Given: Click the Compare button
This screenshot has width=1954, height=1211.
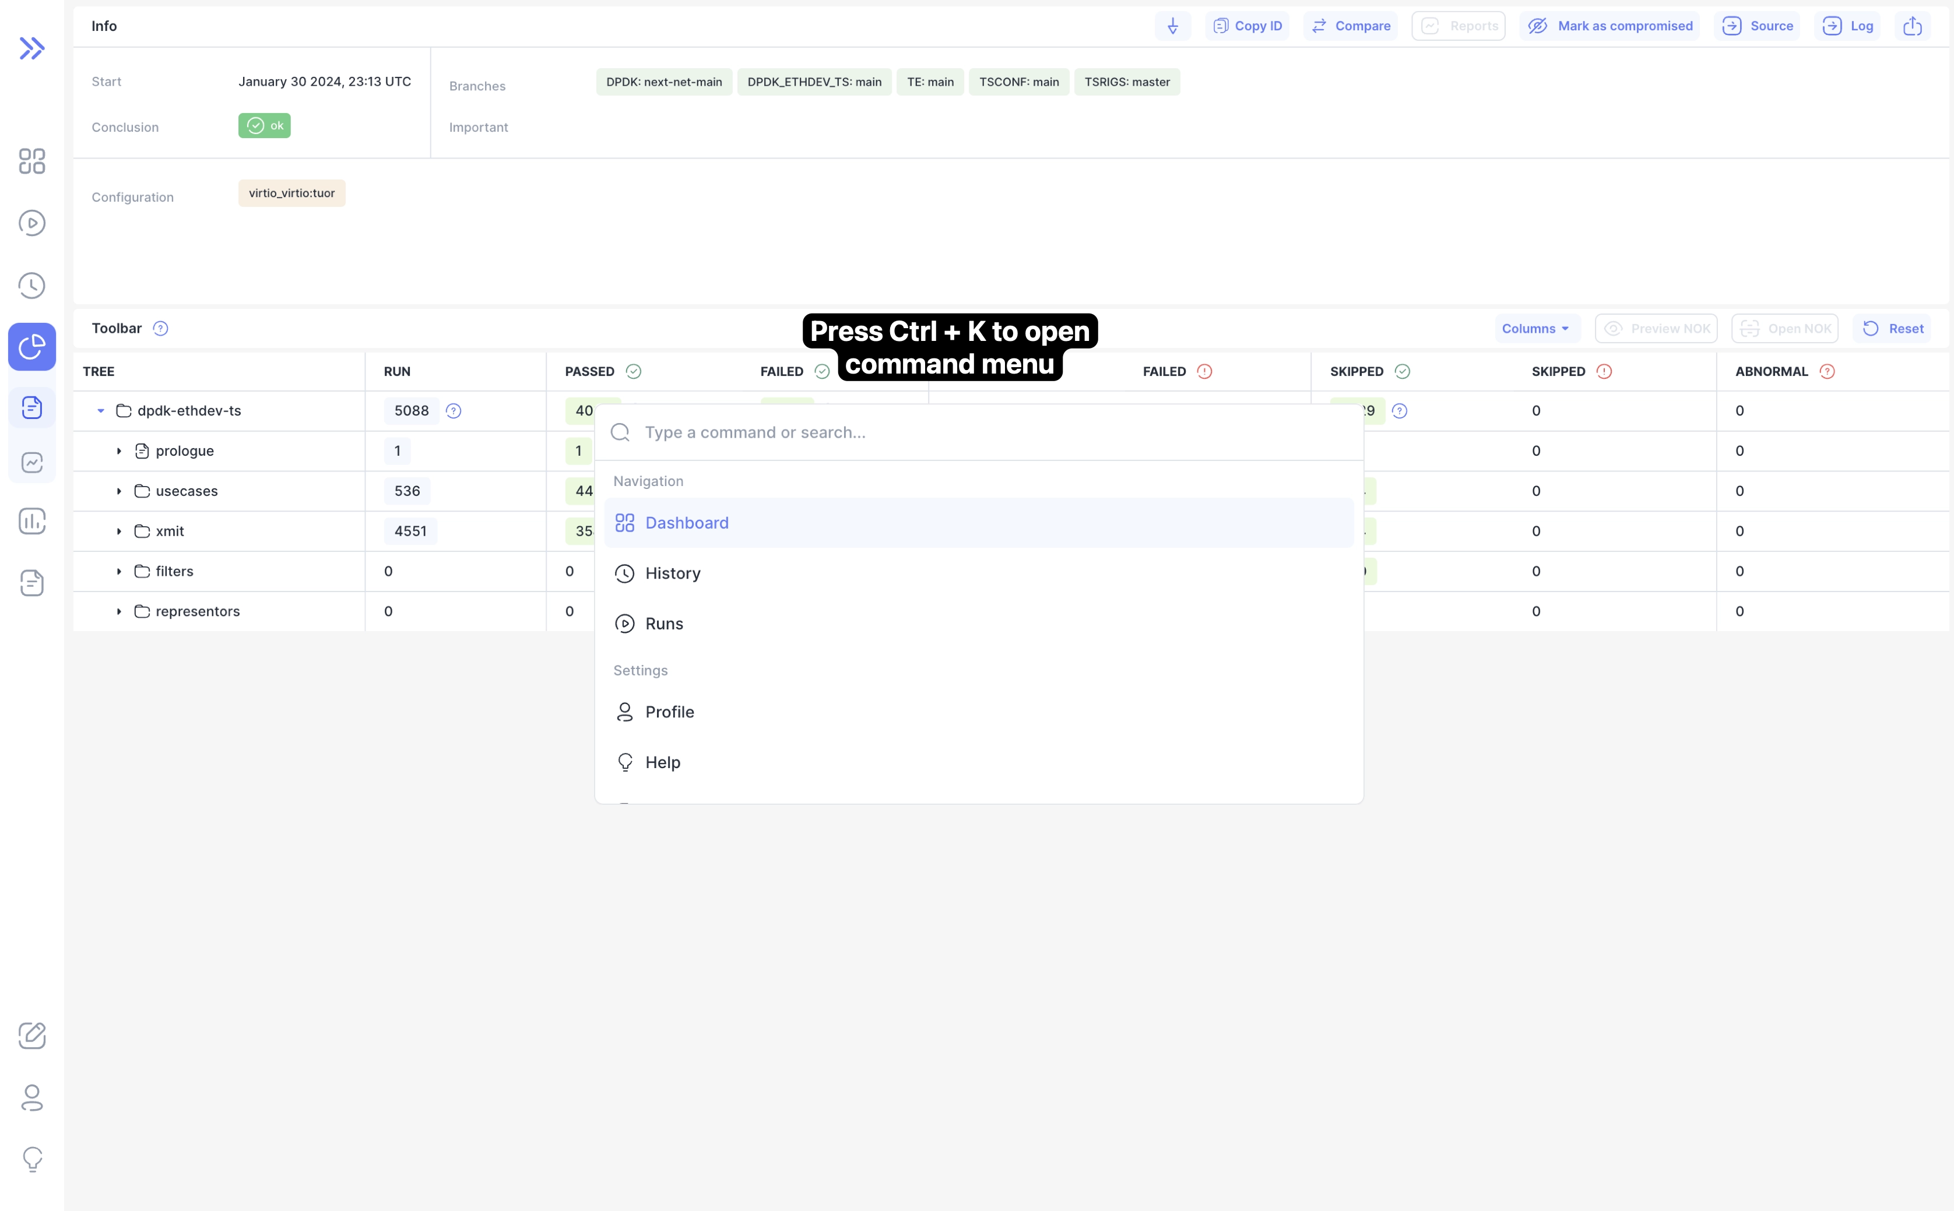Looking at the screenshot, I should (1351, 26).
